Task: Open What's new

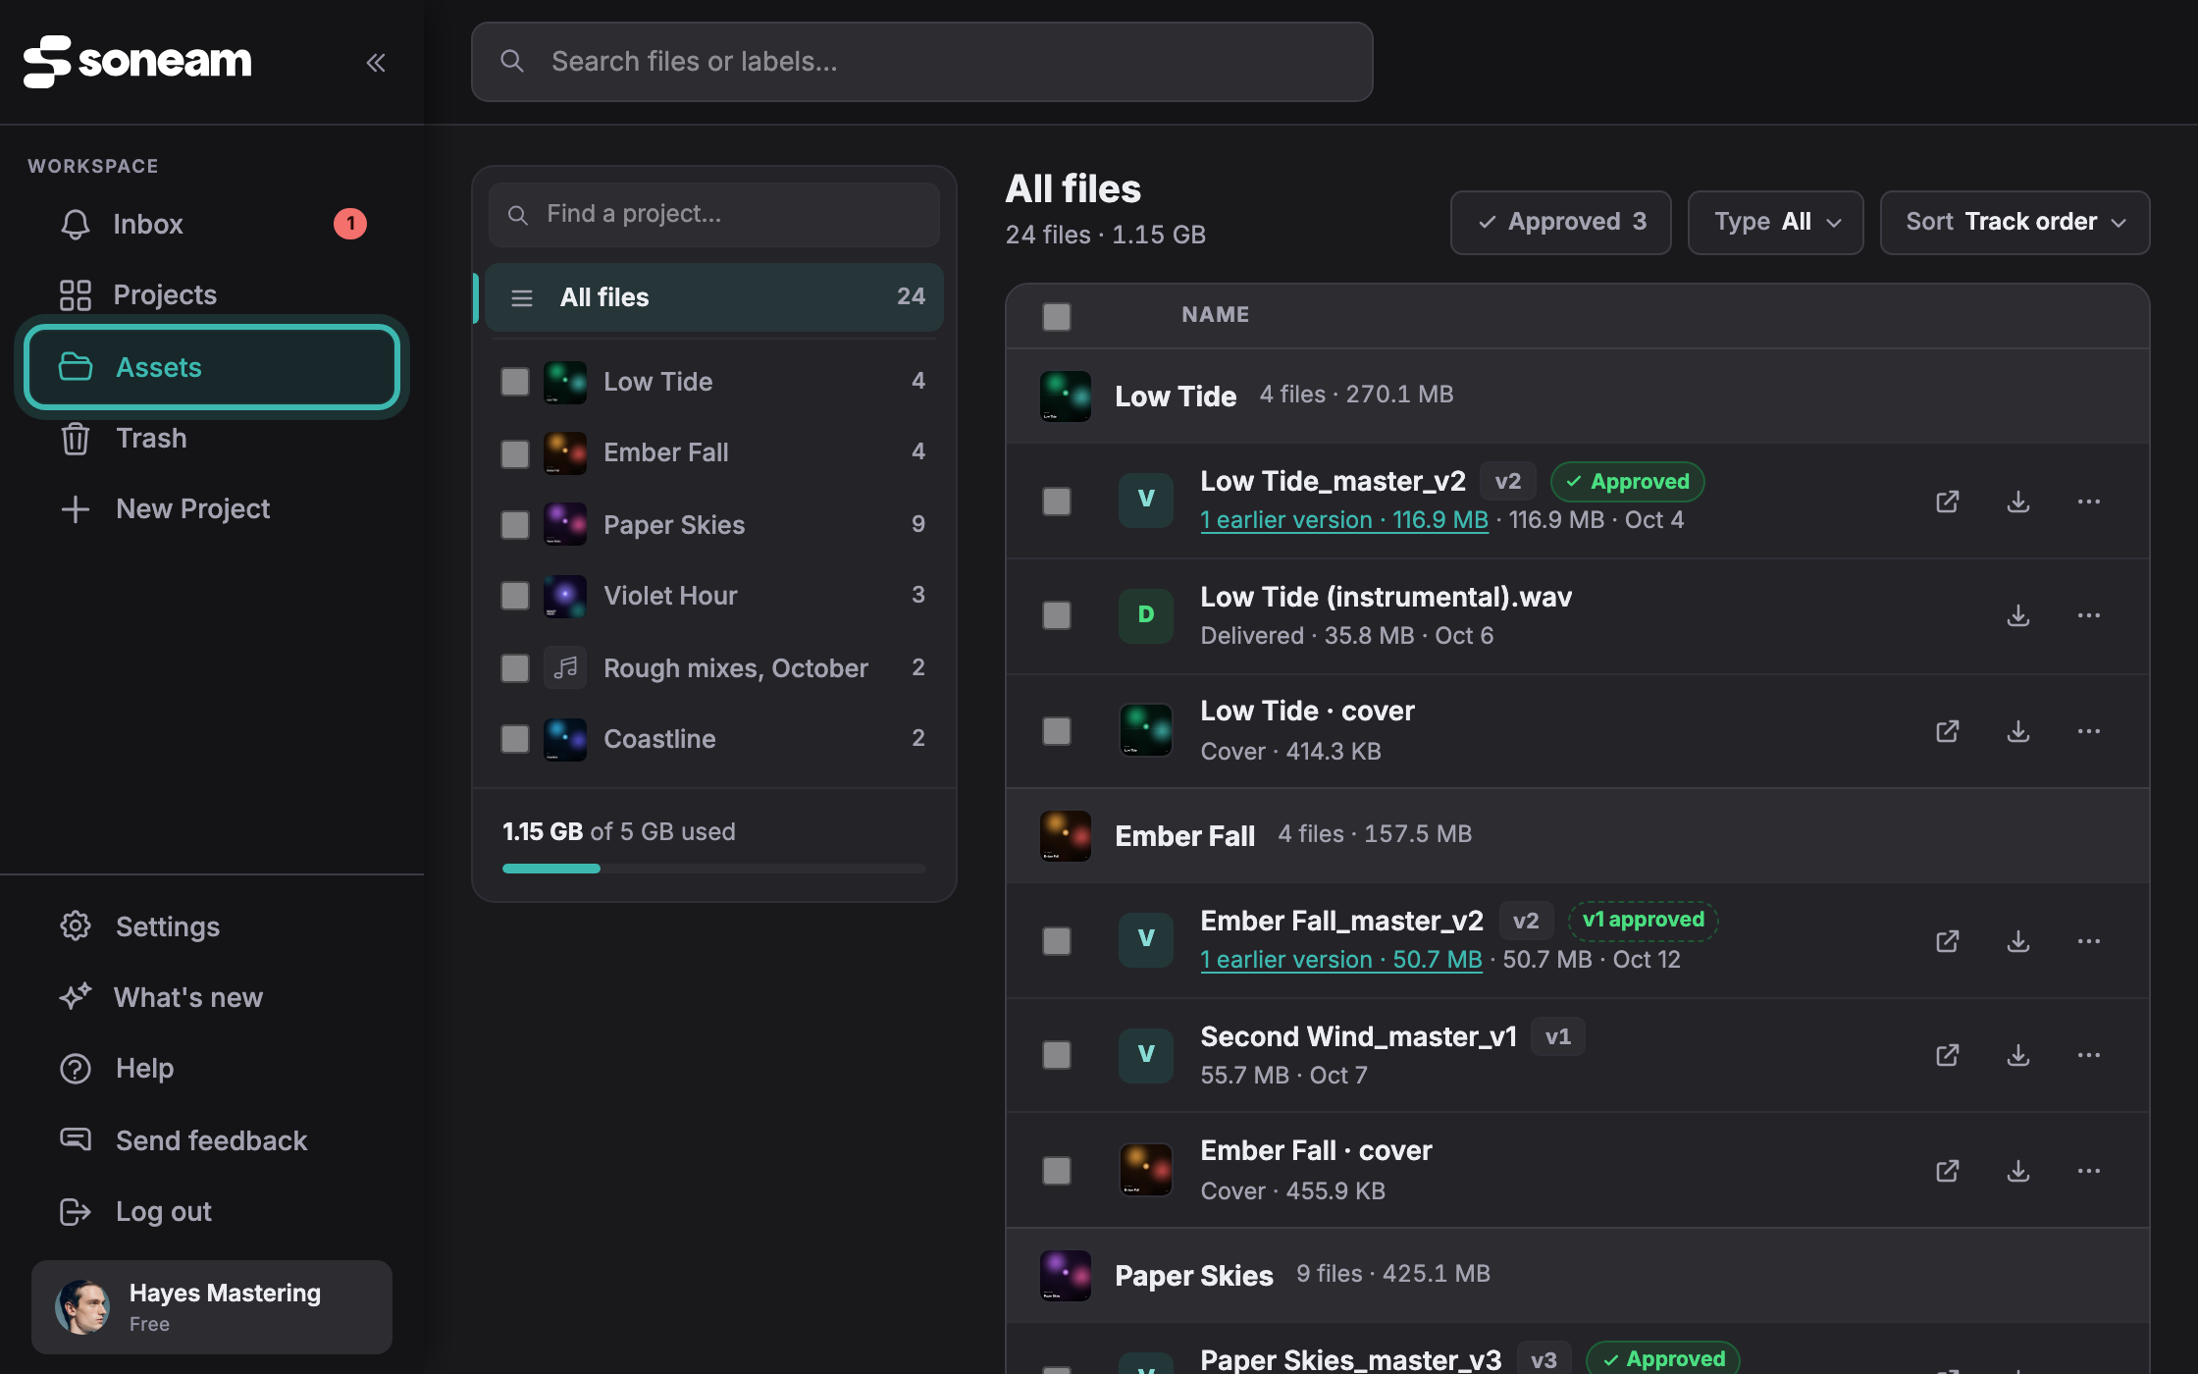Action: (212, 997)
